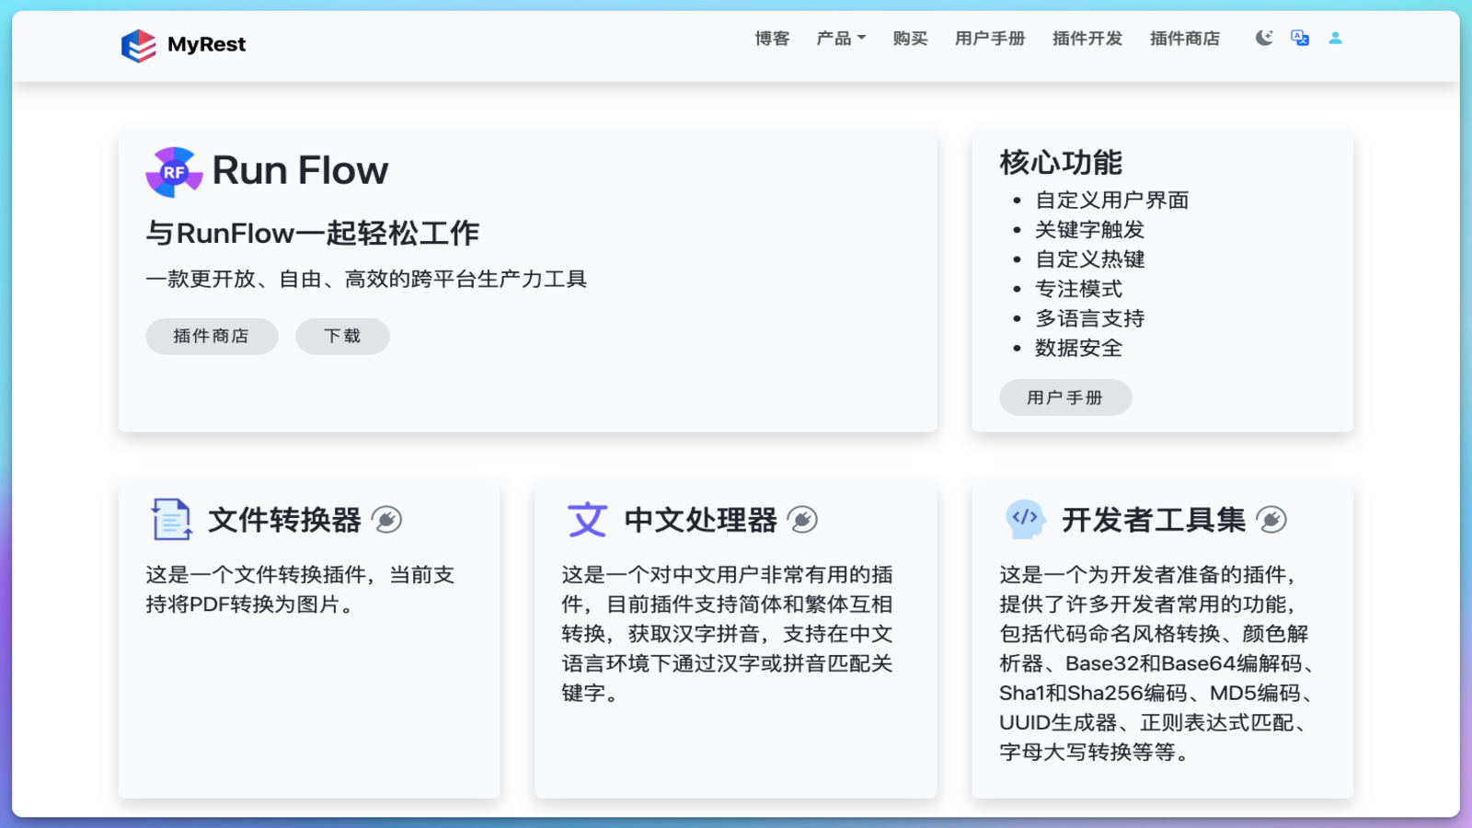This screenshot has width=1472, height=828.
Task: Click the developer head icon of 开发者工具集
Action: (x=1023, y=517)
